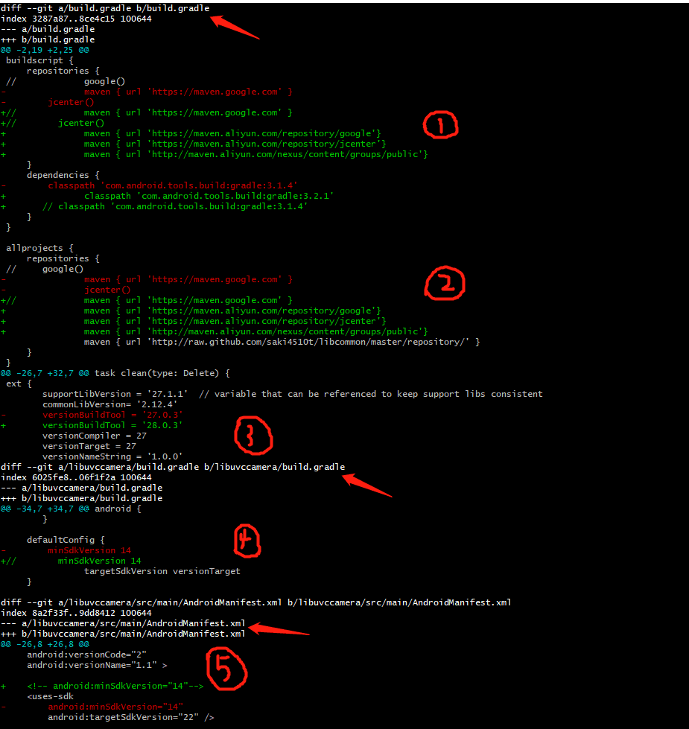Viewport: 689px width, 729px height.
Task: Click the '--- a/libuvccamera/src/main/AndroidManifest.xml' line
Action: point(123,623)
